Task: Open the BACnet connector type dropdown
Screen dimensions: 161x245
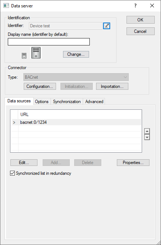Action: (76, 77)
